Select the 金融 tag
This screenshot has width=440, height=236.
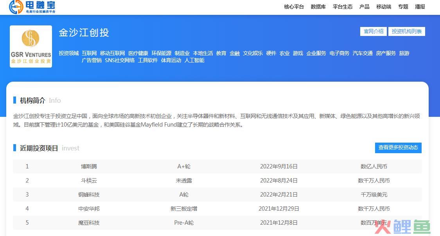coord(234,53)
